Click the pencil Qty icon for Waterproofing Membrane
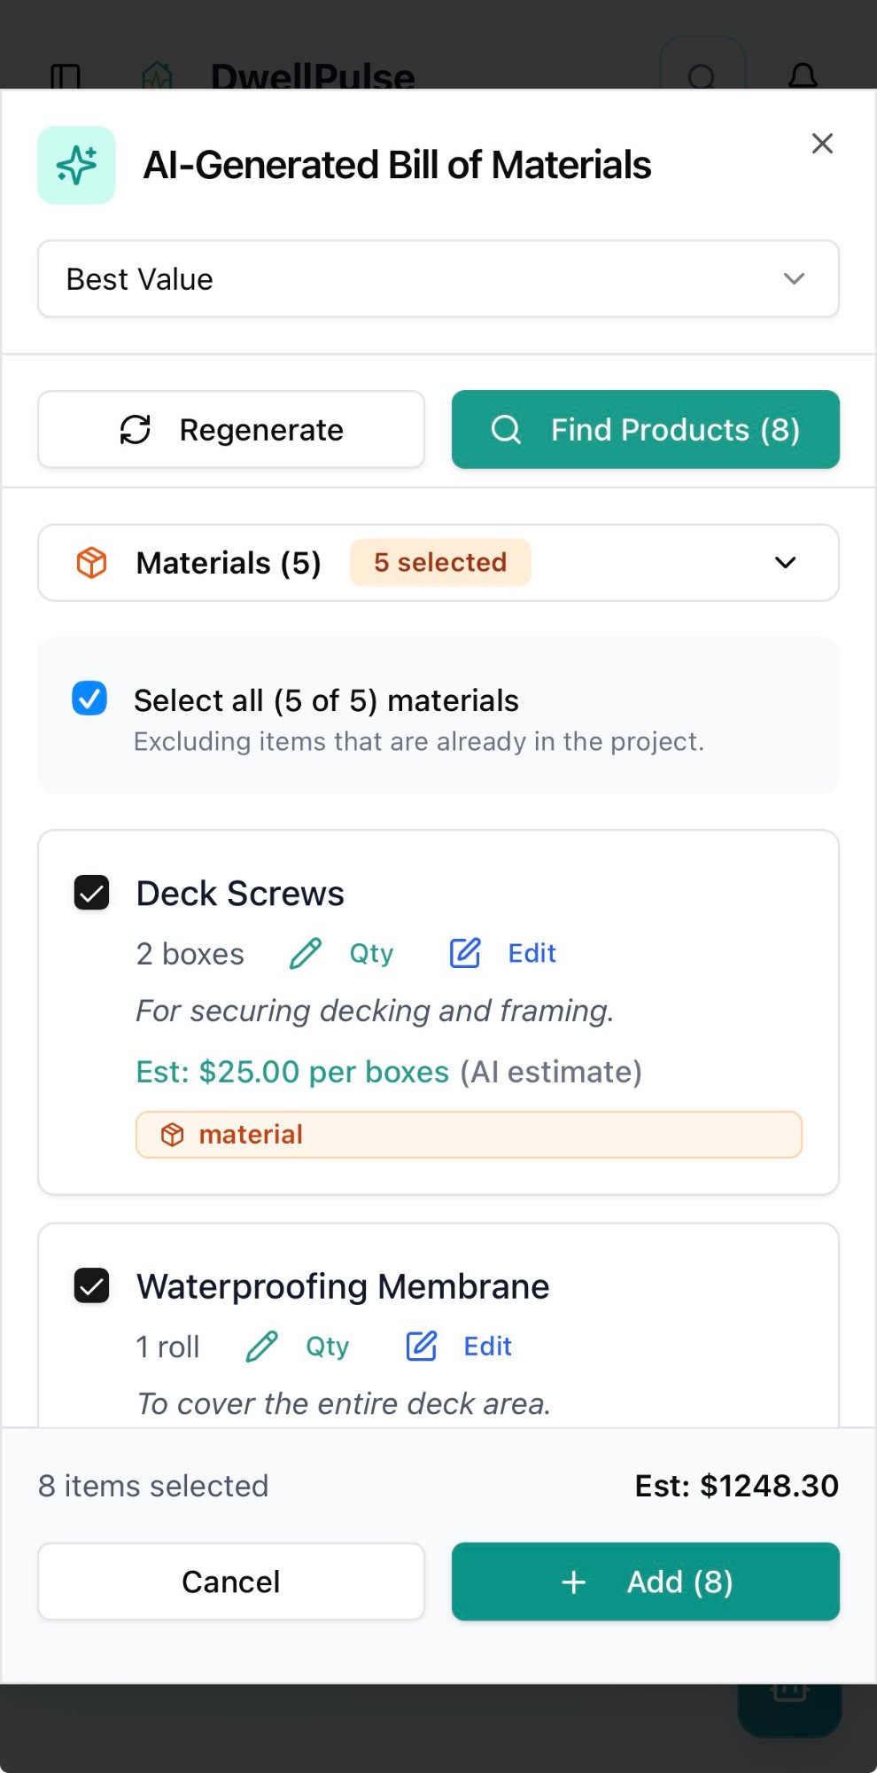 pyautogui.click(x=260, y=1346)
